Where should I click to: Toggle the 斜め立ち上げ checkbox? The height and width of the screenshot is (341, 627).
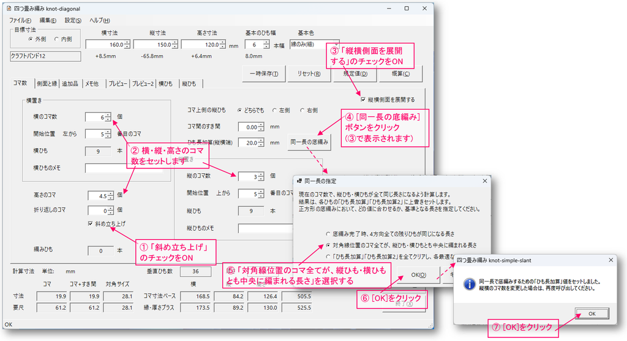91,223
